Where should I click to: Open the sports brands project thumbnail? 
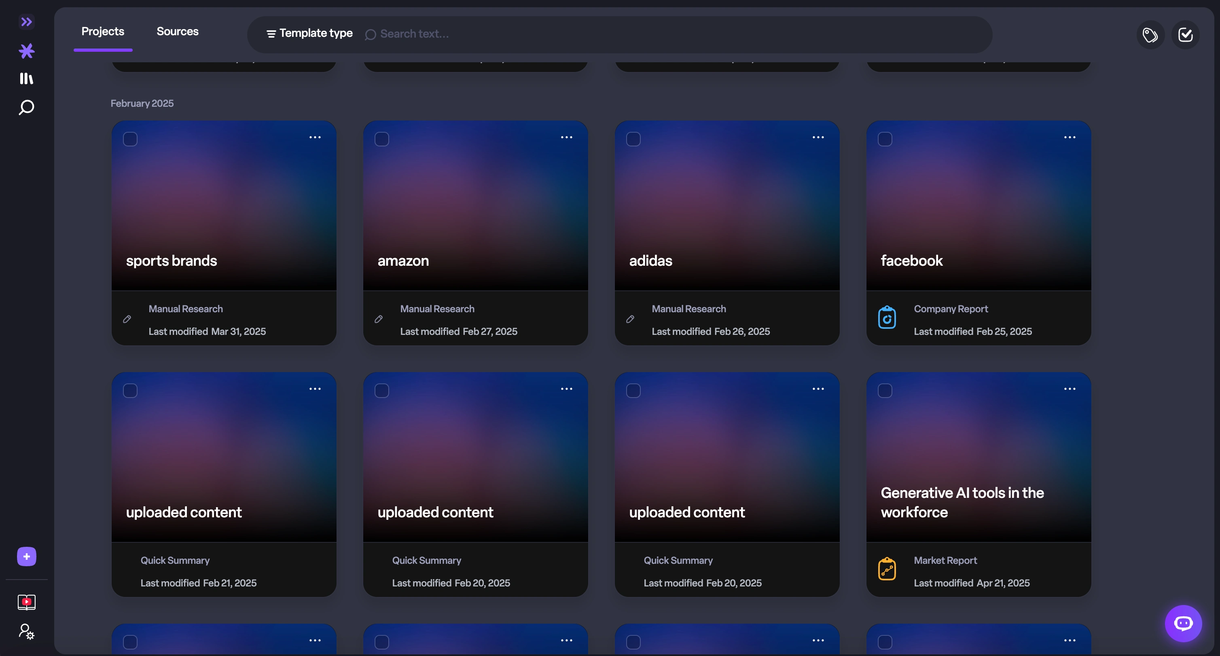224,205
